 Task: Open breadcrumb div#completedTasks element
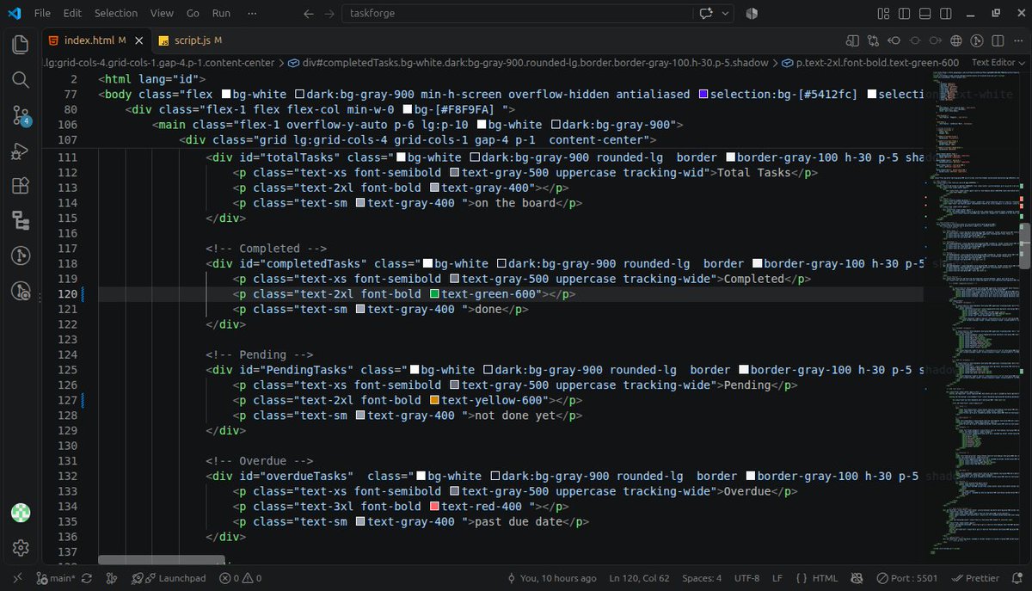[527, 63]
